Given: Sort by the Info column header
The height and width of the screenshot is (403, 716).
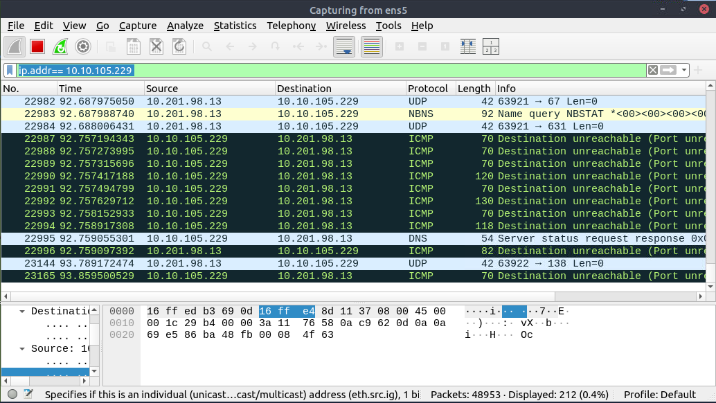Looking at the screenshot, I should [600, 89].
